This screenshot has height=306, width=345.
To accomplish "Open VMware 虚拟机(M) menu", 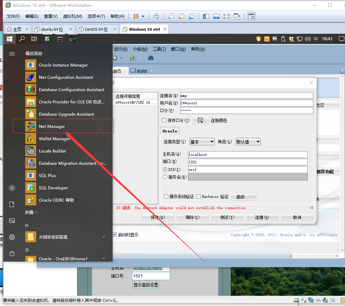I will tap(72, 16).
